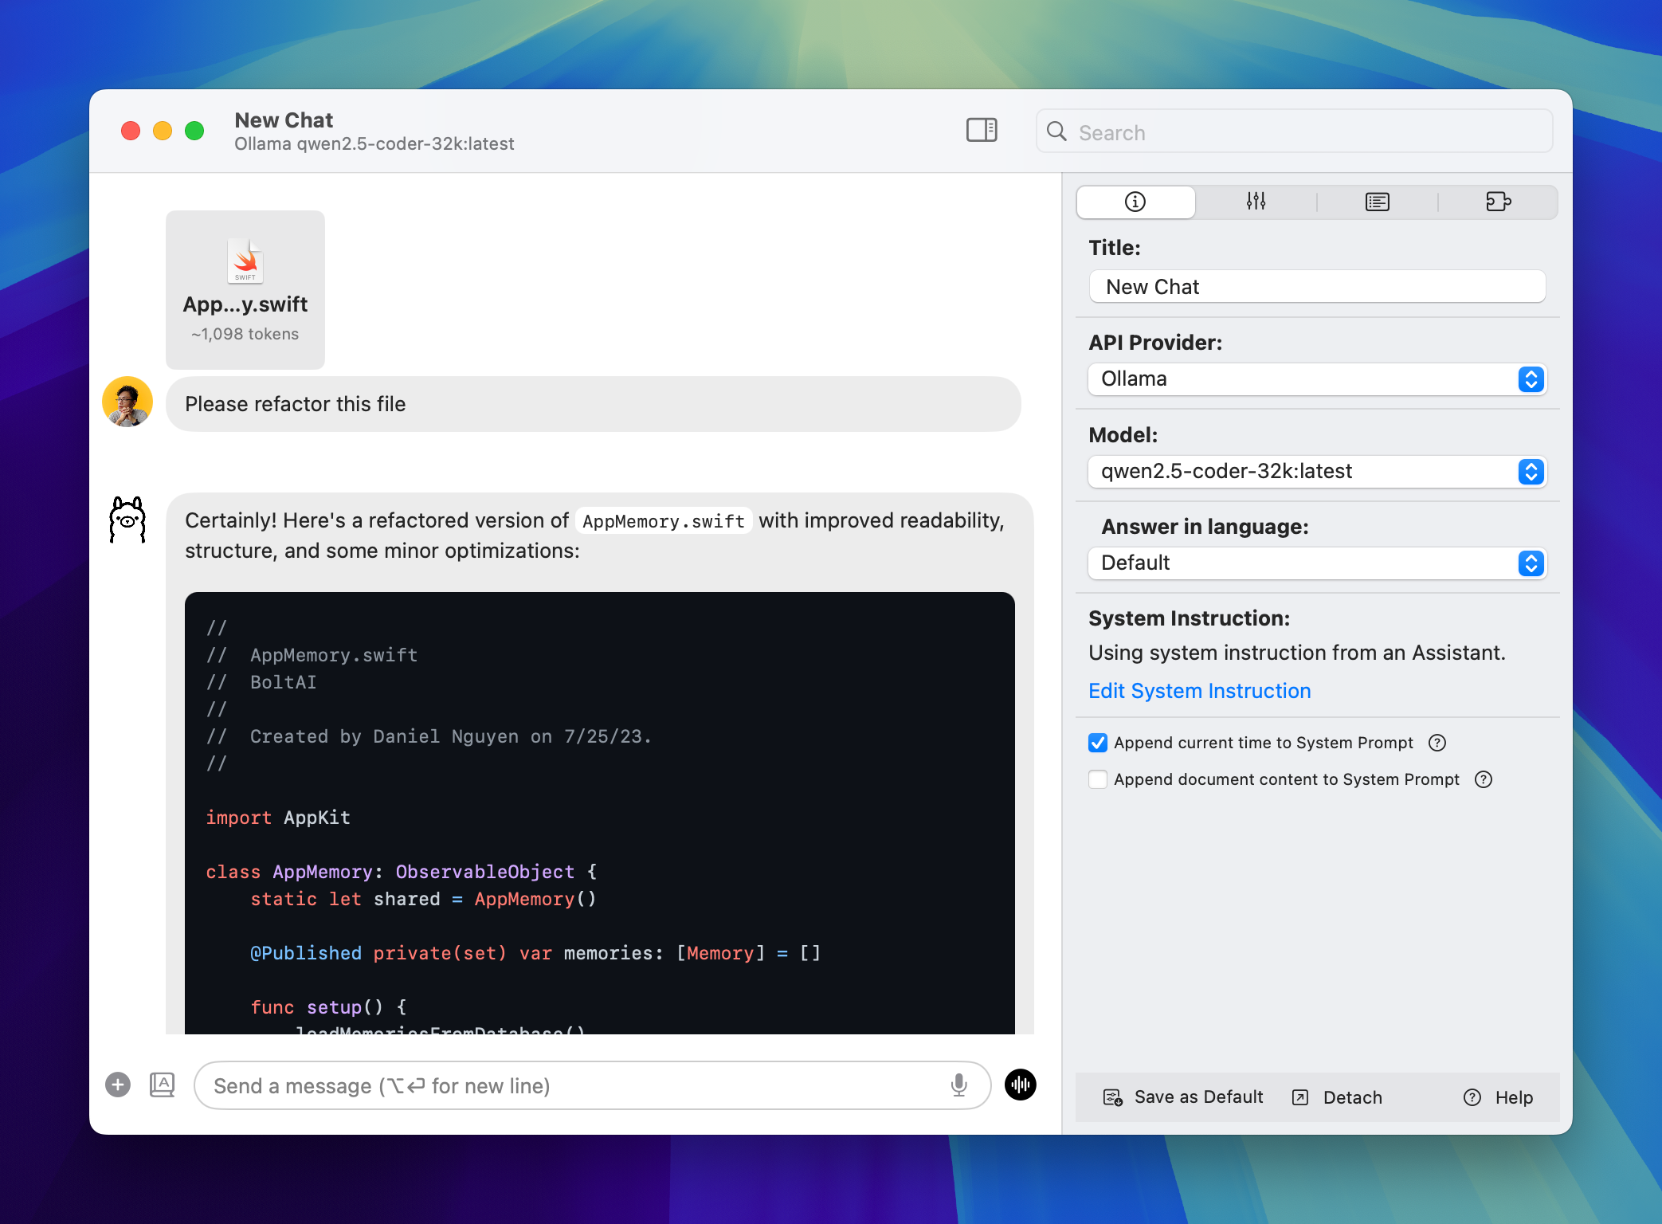The image size is (1662, 1224).
Task: Start voice mode with waveform button
Action: tap(1020, 1085)
